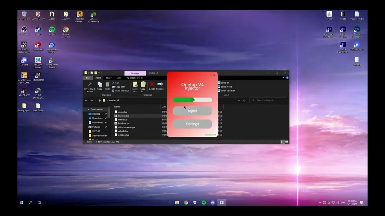Open the Delete dropdown in Organize group

click(152, 89)
